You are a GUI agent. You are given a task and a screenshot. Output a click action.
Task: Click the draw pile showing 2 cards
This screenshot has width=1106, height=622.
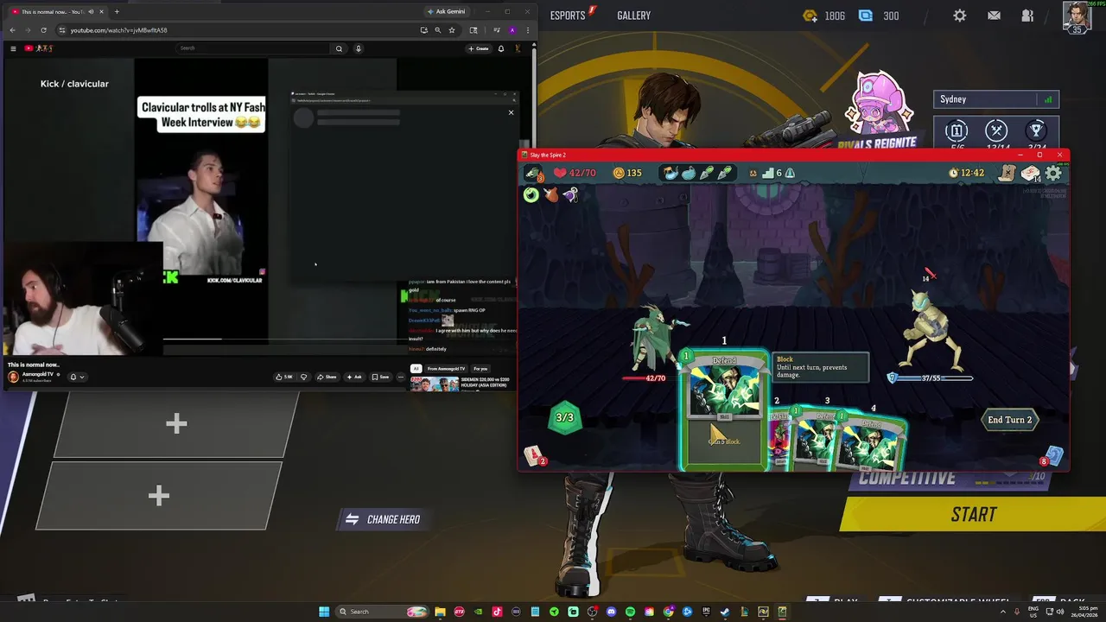pyautogui.click(x=534, y=456)
